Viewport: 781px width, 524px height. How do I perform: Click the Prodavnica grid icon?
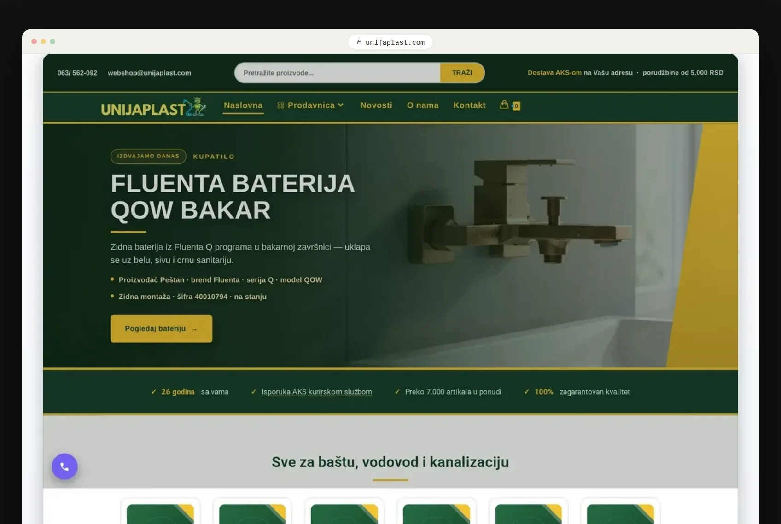tap(280, 105)
